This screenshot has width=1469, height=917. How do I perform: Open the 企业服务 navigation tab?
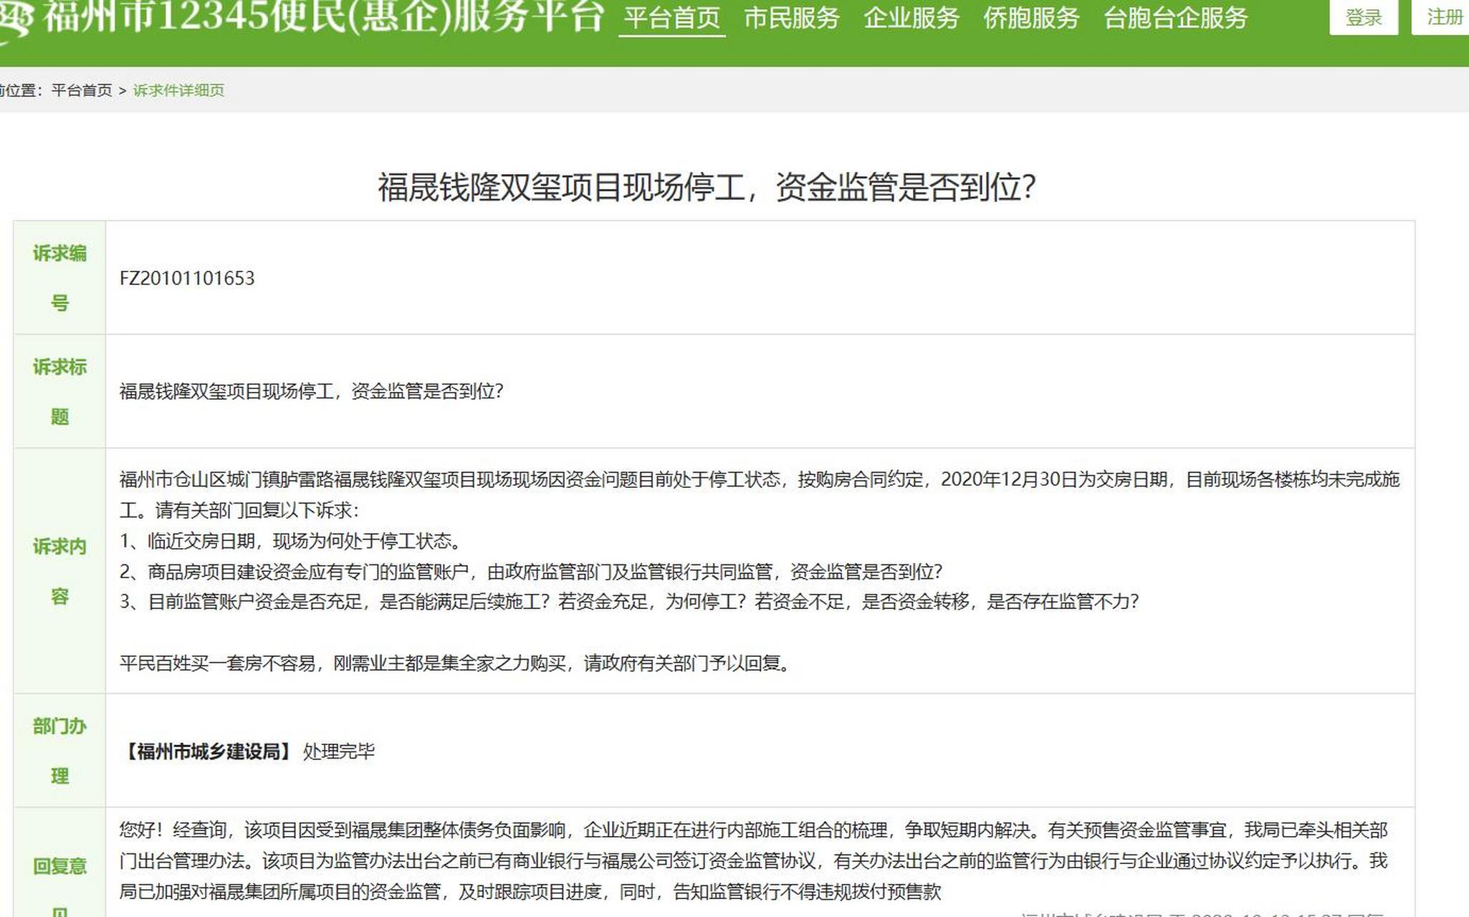tap(911, 18)
